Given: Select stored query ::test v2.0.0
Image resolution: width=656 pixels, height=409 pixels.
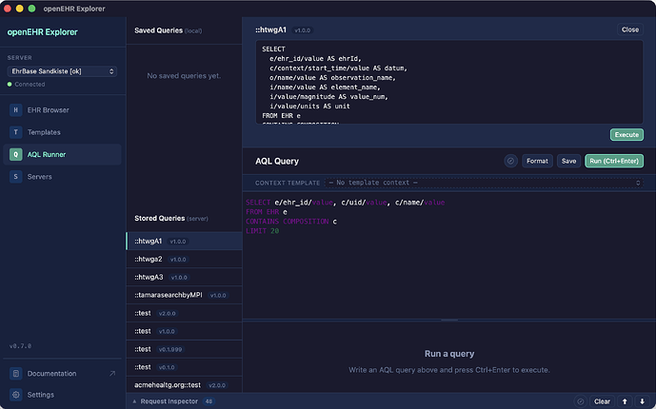Looking at the screenshot, I should click(x=185, y=313).
